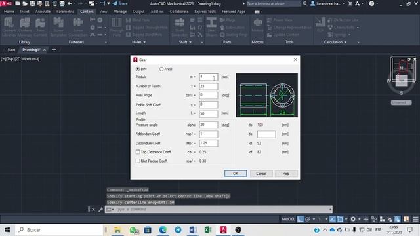Click the Number of Teeth input field
Viewport: 420px width, 236px height.
point(209,86)
